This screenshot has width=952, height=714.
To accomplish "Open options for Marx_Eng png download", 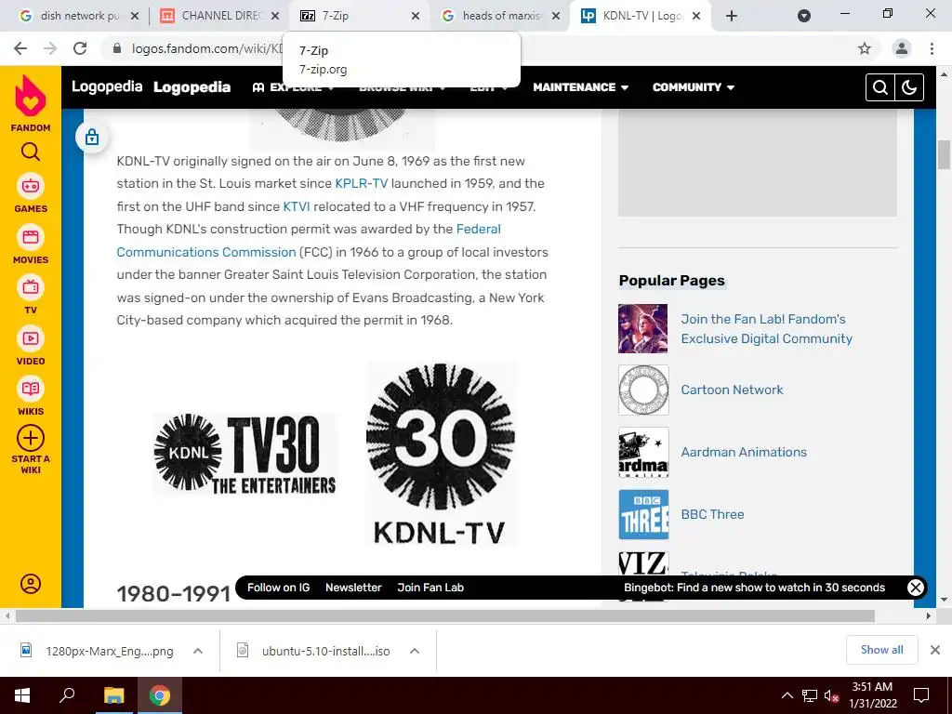I will 198,651.
